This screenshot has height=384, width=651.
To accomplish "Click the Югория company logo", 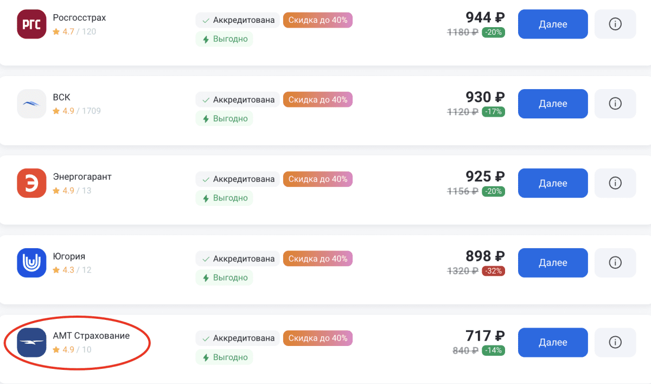I will click(x=31, y=263).
